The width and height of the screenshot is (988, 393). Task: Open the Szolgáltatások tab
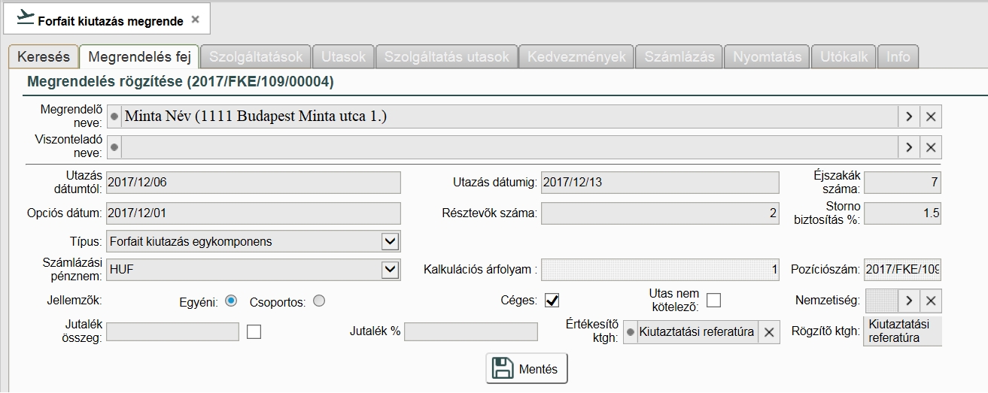(x=256, y=57)
